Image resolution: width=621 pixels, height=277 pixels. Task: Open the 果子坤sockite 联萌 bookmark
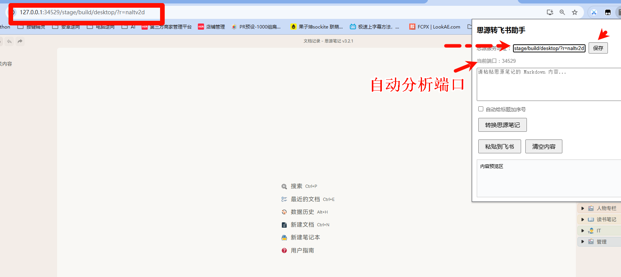[x=317, y=27]
